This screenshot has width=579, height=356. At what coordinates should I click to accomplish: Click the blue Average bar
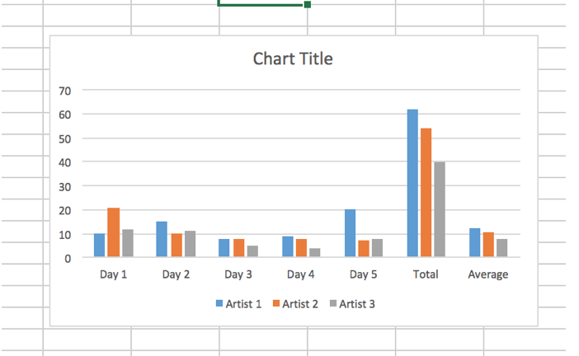pos(475,242)
